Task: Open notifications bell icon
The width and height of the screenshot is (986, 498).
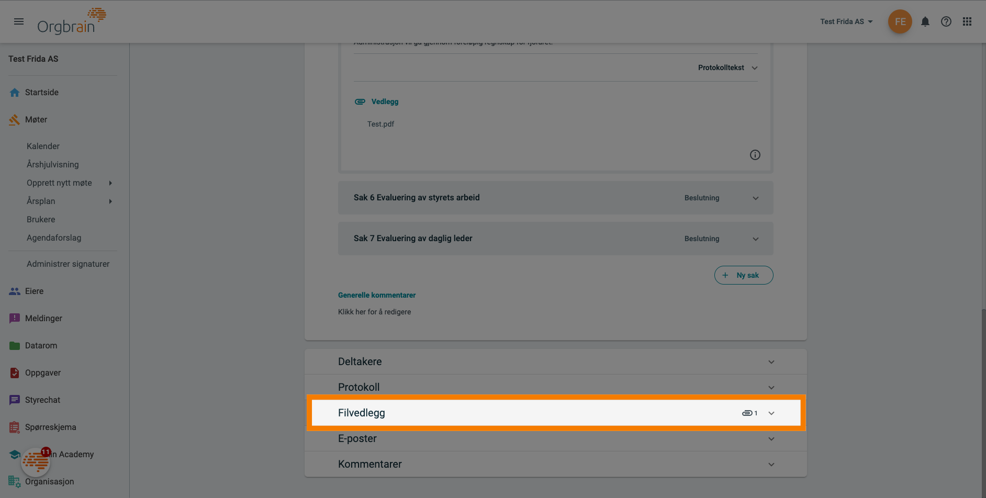Action: [x=925, y=21]
